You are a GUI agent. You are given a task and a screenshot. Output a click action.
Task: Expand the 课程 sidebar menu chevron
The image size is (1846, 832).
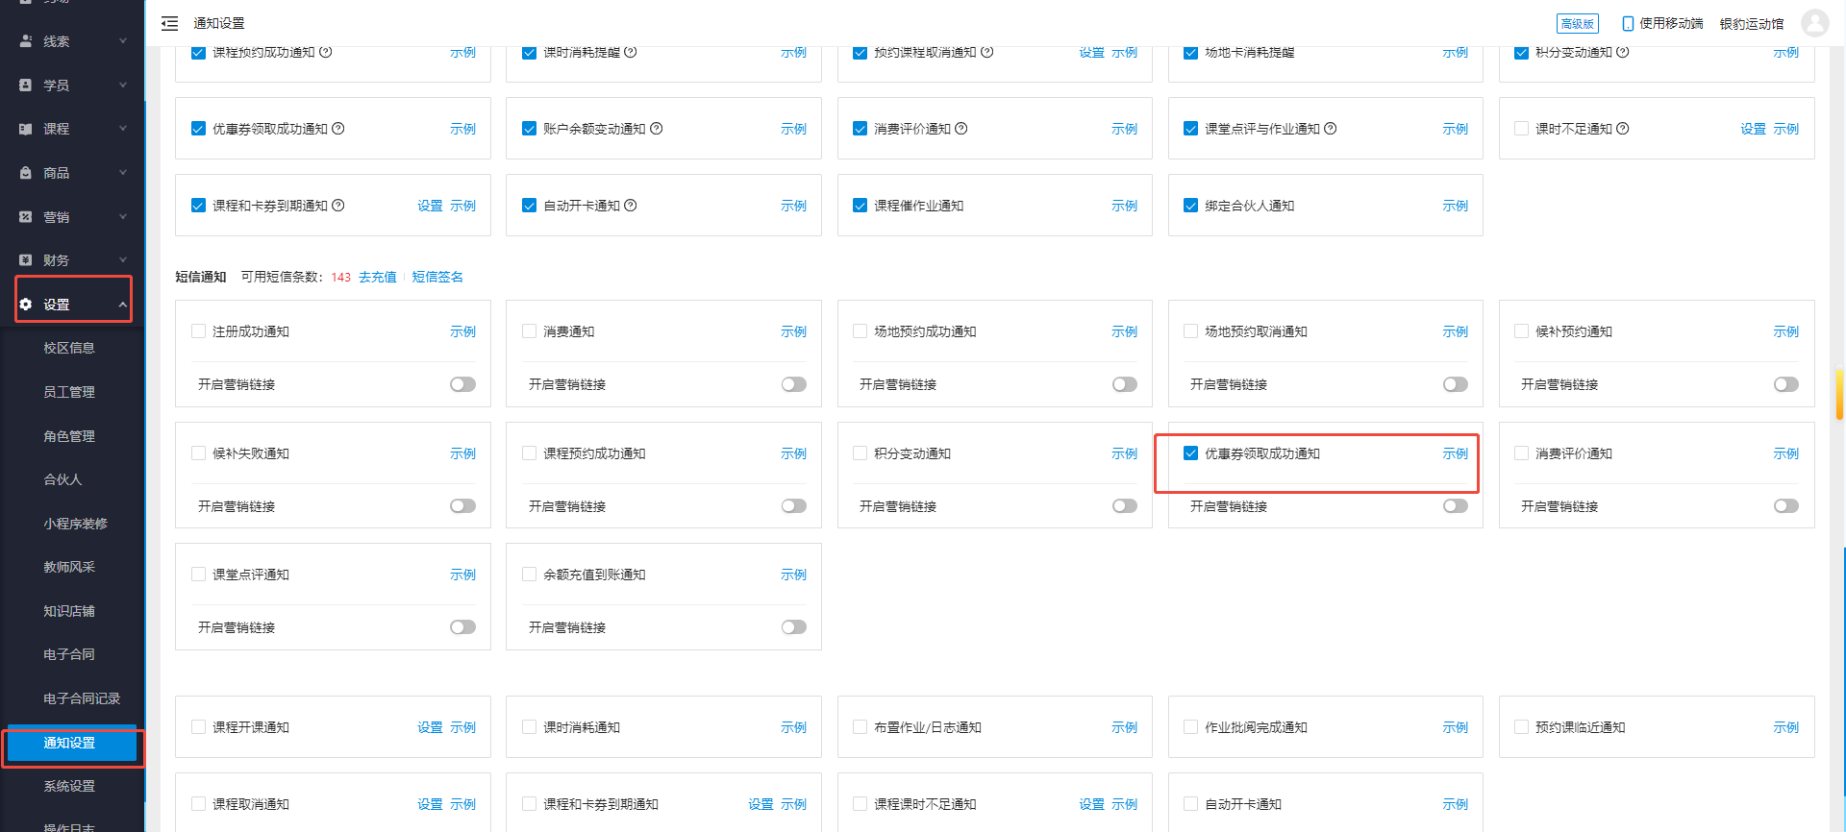[x=123, y=129]
